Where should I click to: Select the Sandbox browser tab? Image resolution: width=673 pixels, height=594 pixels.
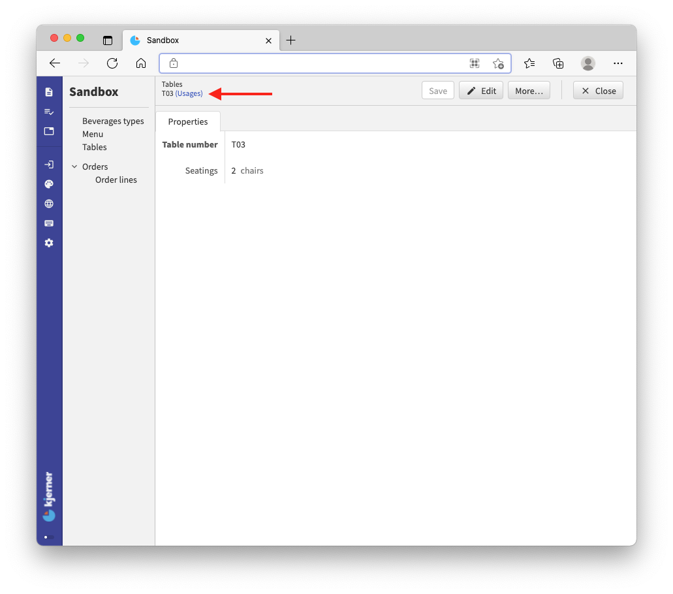click(x=201, y=40)
